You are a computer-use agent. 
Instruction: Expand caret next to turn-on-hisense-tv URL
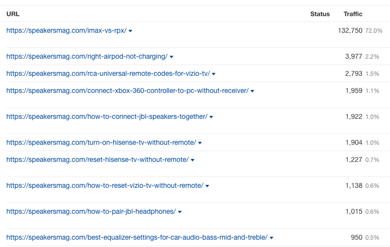pos(200,143)
